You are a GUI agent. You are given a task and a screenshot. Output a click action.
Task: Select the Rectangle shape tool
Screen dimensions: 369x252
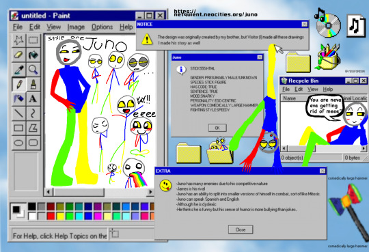[18, 128]
